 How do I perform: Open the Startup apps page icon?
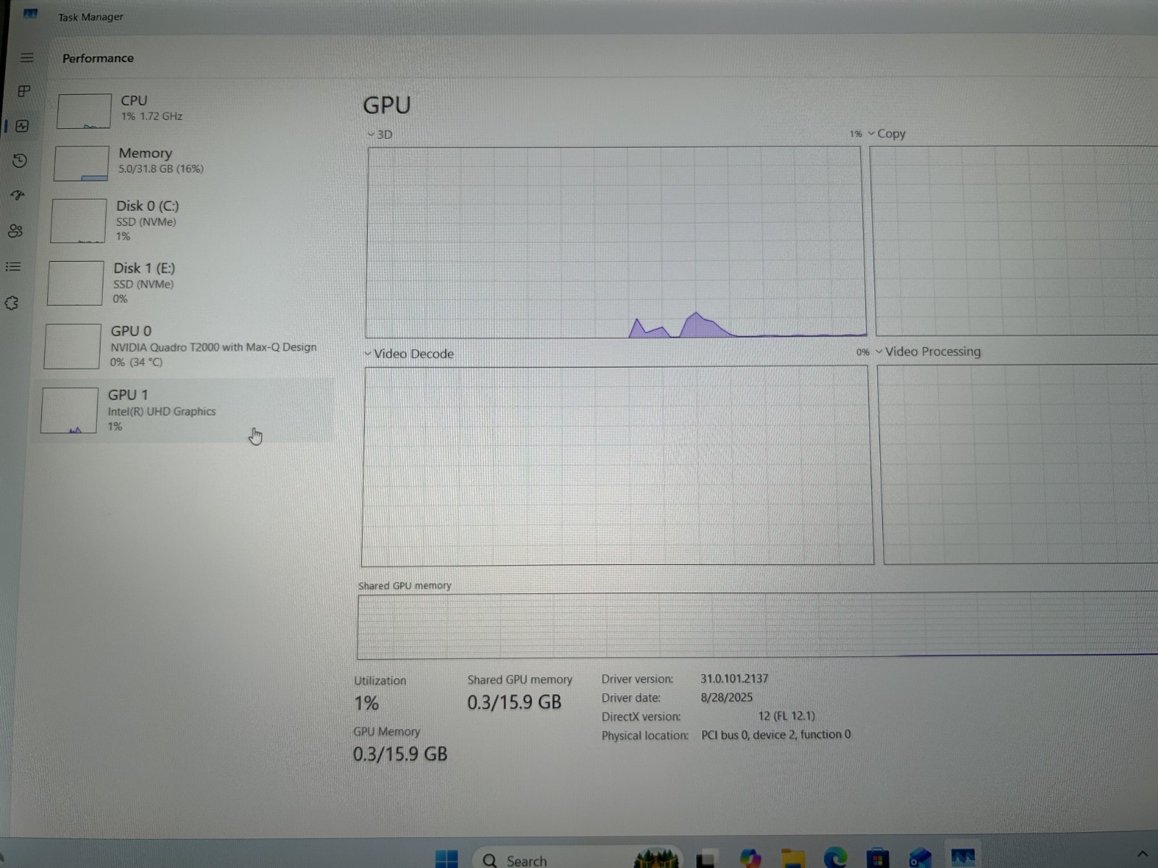click(x=18, y=195)
